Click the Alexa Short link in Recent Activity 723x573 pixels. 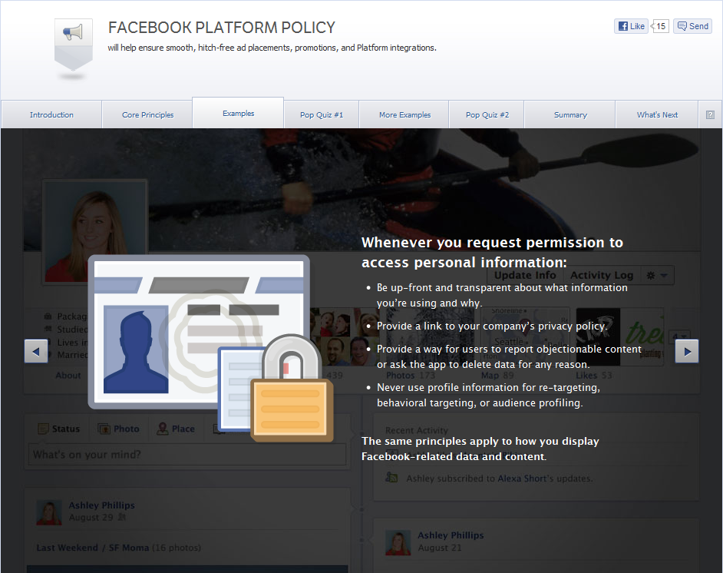point(521,479)
